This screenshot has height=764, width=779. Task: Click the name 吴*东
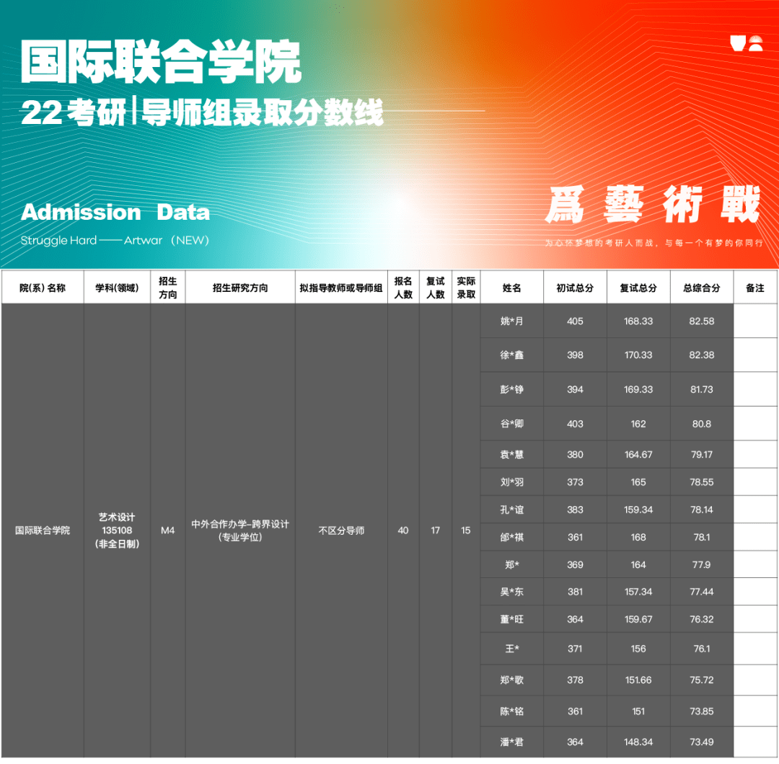(x=511, y=592)
